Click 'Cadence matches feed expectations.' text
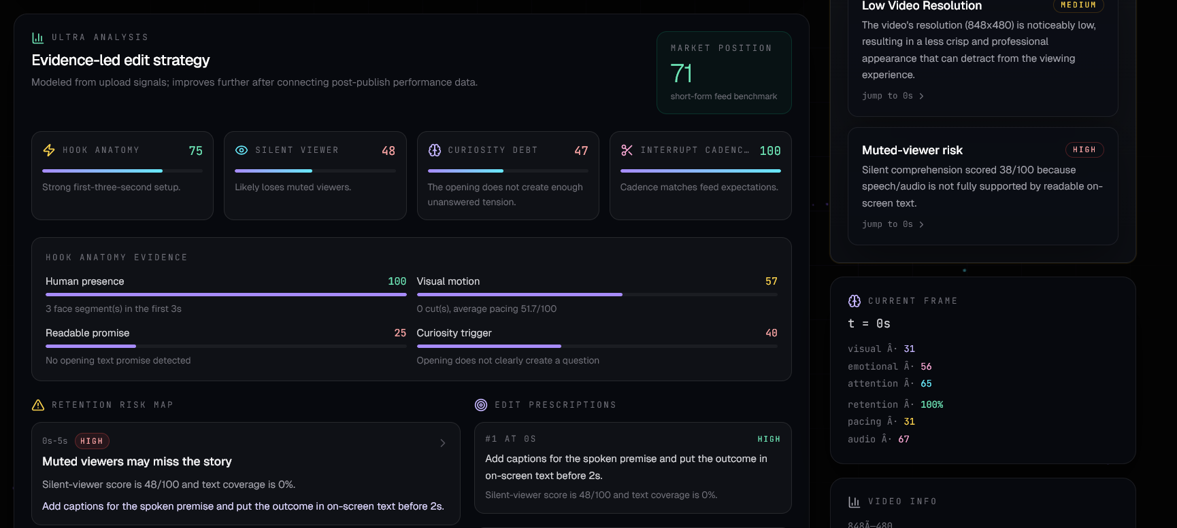Screen dimensions: 1177x528 [699, 187]
